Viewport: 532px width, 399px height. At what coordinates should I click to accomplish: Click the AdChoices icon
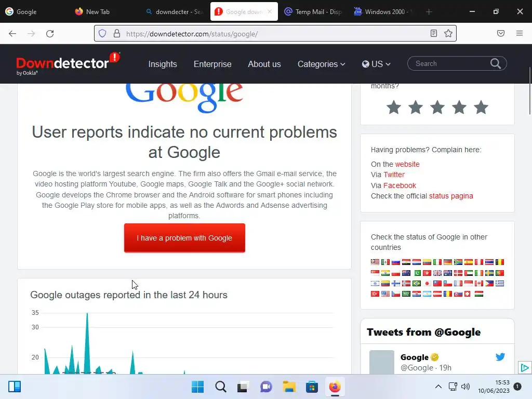click(x=525, y=368)
